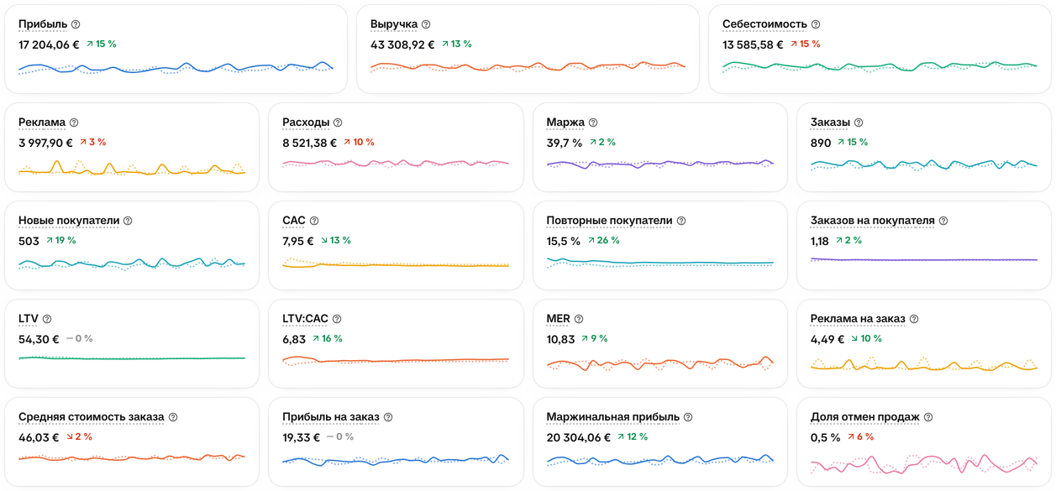Screen dimensions: 1056x491
Task: Show info for the Реклама metric
Action: (74, 123)
